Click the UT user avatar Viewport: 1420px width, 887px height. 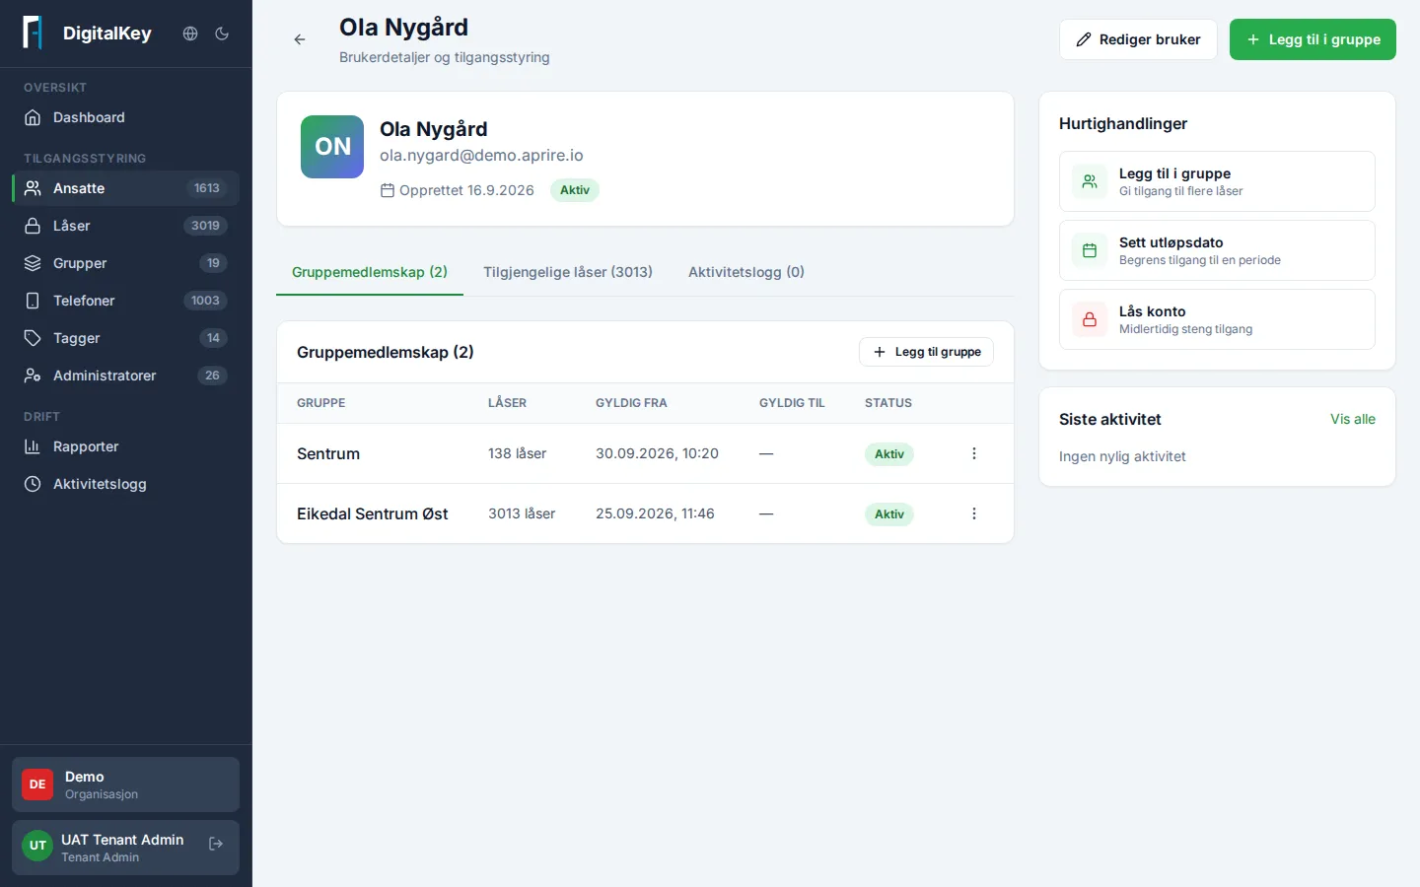point(37,846)
